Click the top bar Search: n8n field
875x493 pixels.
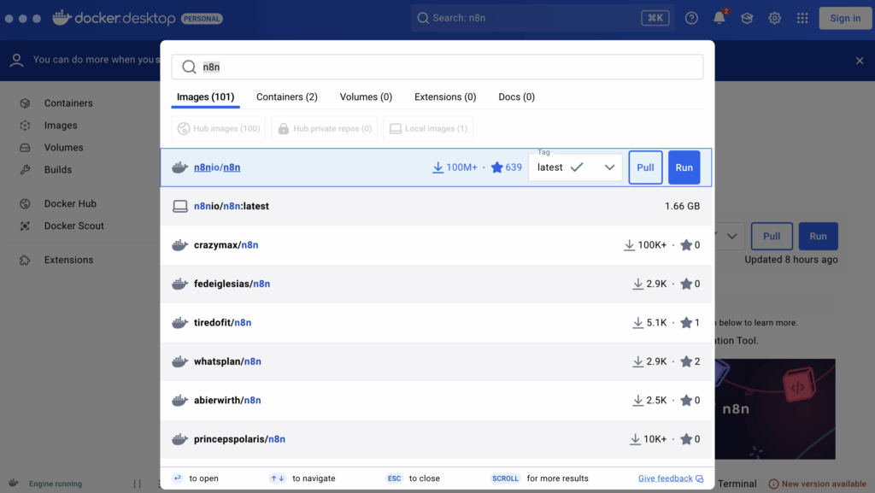pyautogui.click(x=543, y=19)
